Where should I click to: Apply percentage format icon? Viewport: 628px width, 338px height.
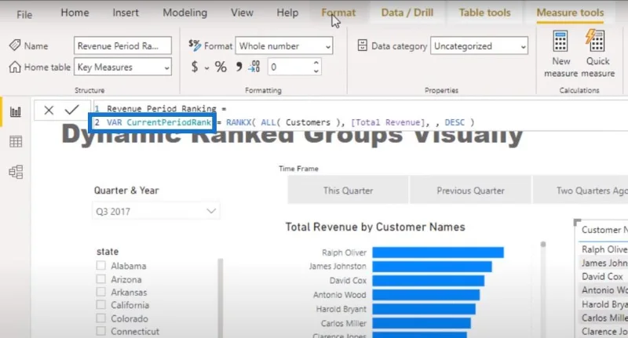pyautogui.click(x=221, y=67)
